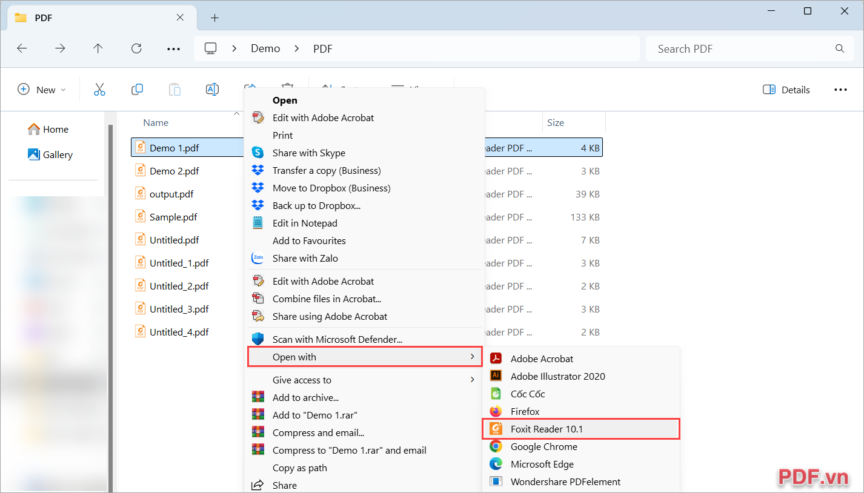
Task: Choose Foxit Reader 10.1 from submenu
Action: (580, 429)
